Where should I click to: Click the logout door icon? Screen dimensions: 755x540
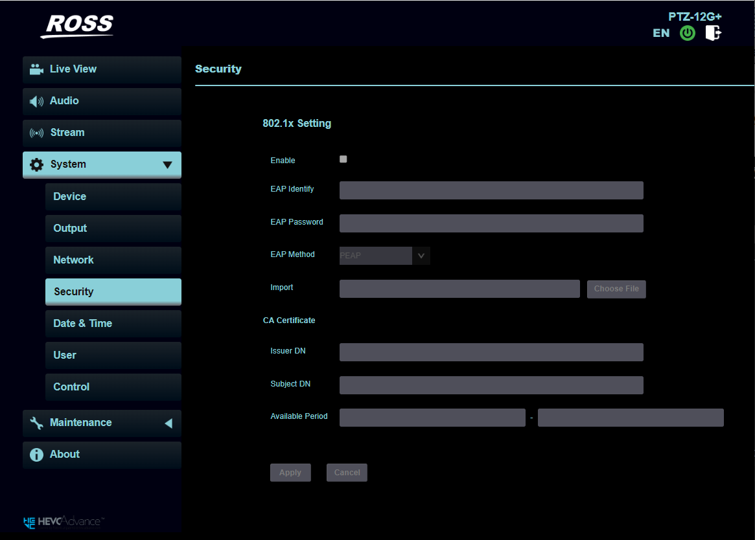point(713,33)
